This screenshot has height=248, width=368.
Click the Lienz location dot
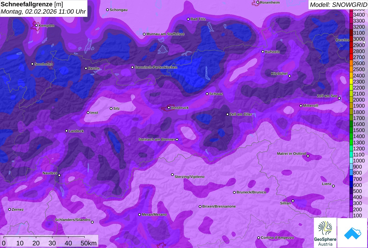click(333, 186)
